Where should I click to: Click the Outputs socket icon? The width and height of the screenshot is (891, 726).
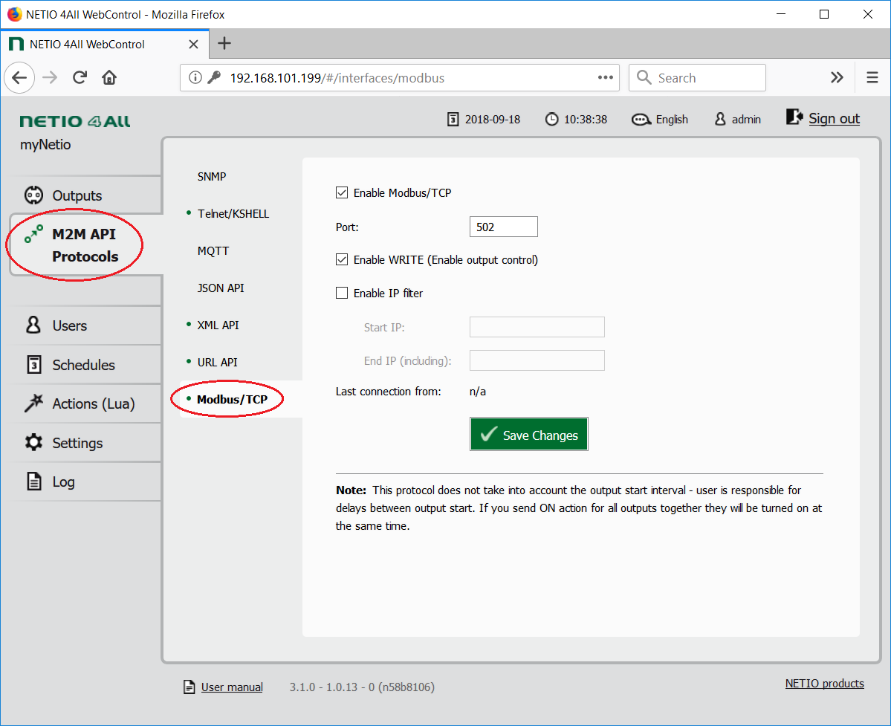(x=33, y=195)
